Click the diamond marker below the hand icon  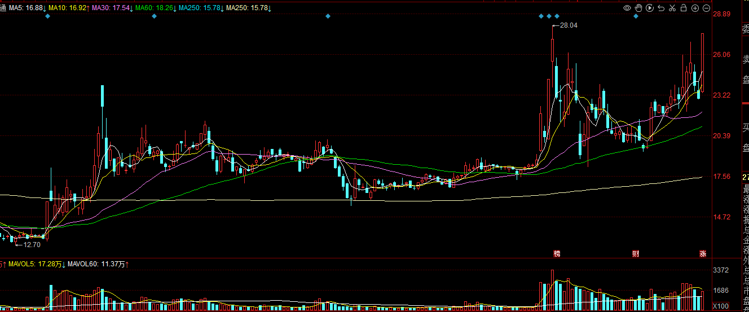(x=636, y=16)
